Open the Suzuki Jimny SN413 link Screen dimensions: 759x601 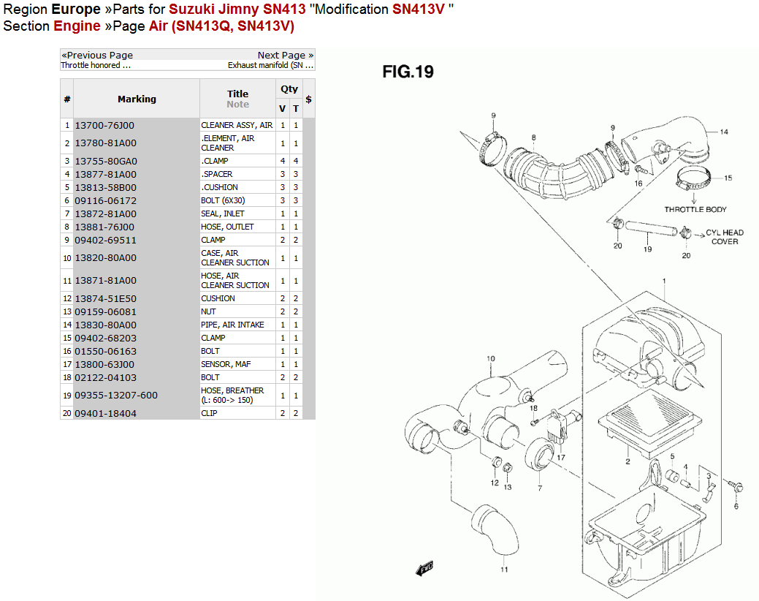pyautogui.click(x=237, y=10)
